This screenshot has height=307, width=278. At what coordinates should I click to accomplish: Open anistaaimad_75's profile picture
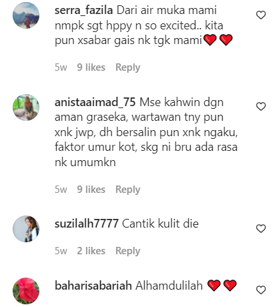(x=26, y=107)
